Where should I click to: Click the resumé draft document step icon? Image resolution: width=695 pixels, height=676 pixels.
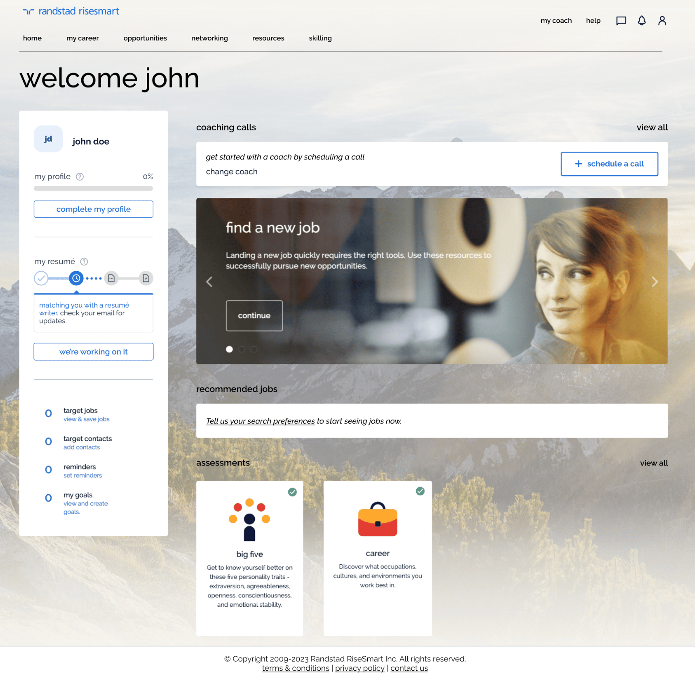(x=111, y=278)
